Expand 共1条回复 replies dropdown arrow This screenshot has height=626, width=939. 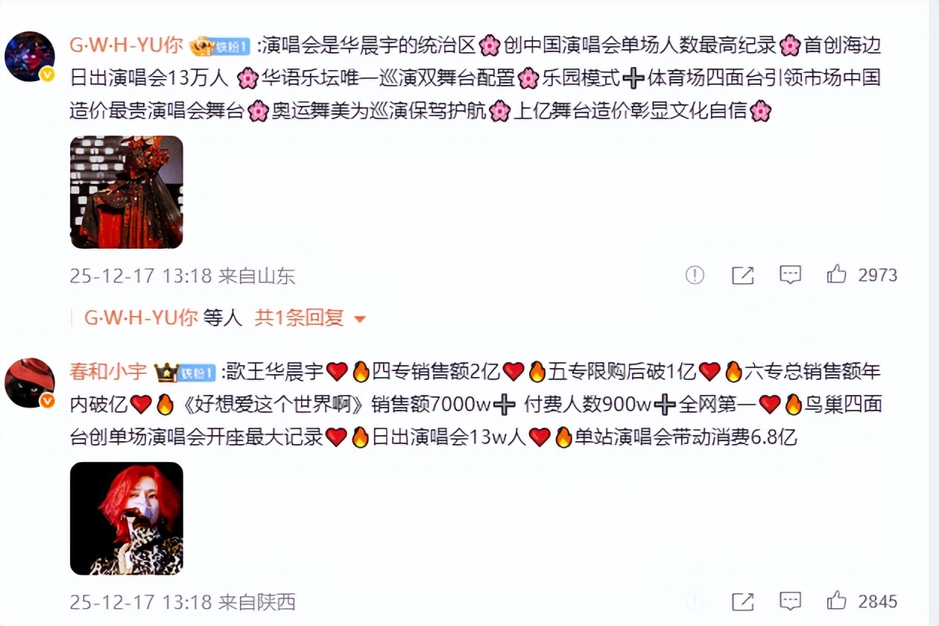point(360,319)
